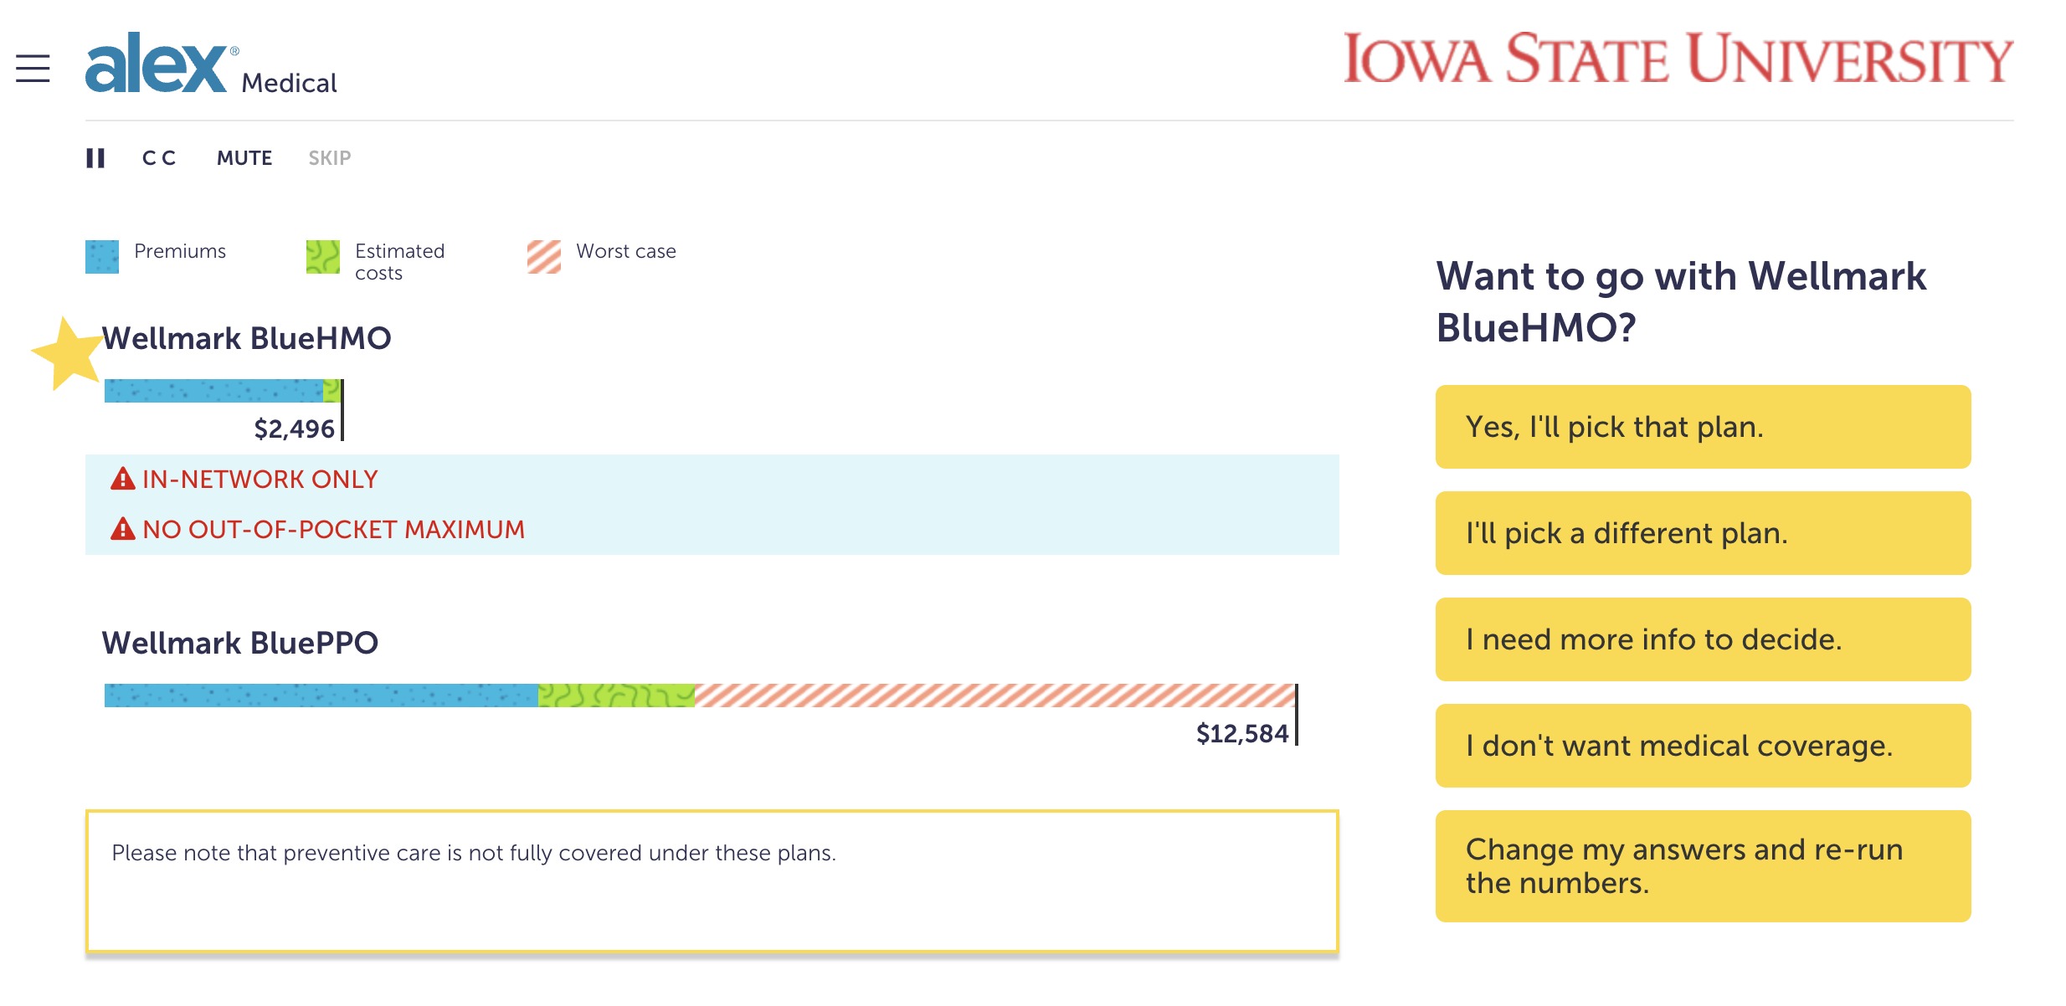Expand the NO OUT-OF-POCKET MAXIMUM warning
This screenshot has width=2066, height=1006.
316,529
